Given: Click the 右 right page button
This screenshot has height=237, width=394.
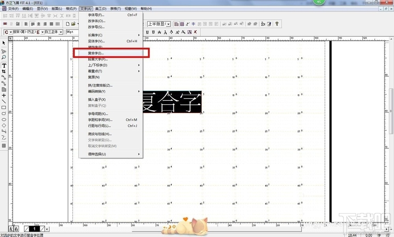Looking at the screenshot, I should 16,229.
